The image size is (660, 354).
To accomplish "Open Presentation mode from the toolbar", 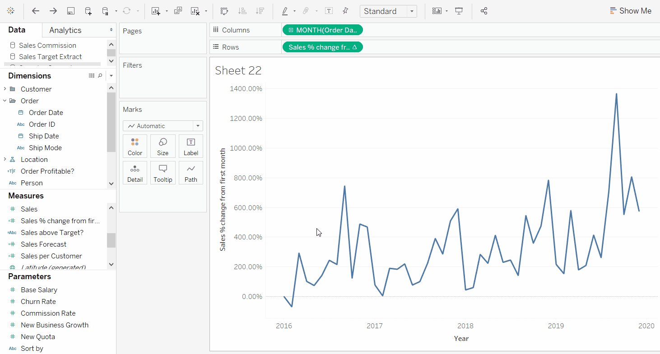I will pyautogui.click(x=459, y=11).
